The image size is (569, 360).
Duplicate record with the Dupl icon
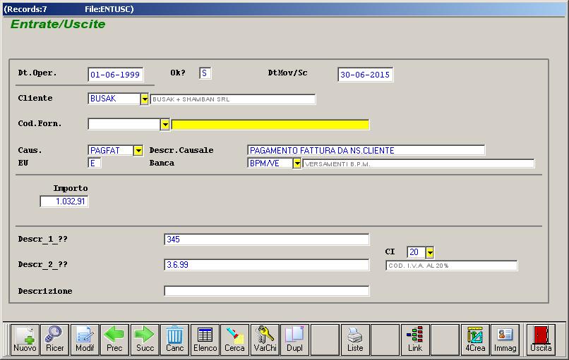click(x=294, y=340)
